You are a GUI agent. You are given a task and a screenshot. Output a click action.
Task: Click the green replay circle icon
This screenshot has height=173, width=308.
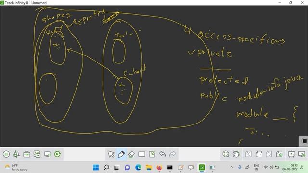(58, 154)
